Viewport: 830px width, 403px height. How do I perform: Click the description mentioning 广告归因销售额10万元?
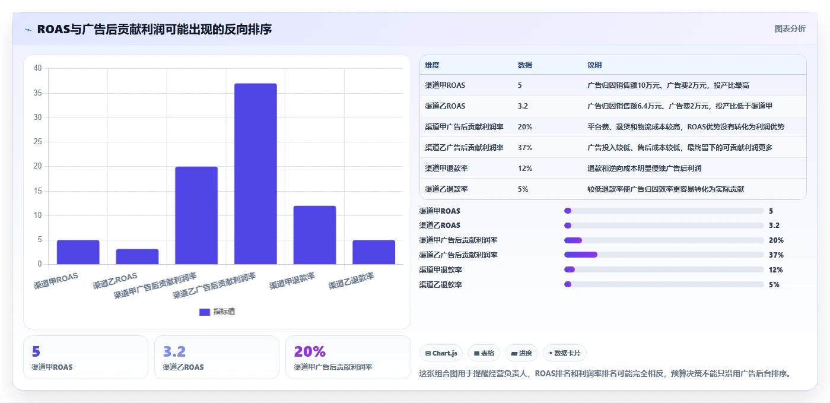[669, 85]
